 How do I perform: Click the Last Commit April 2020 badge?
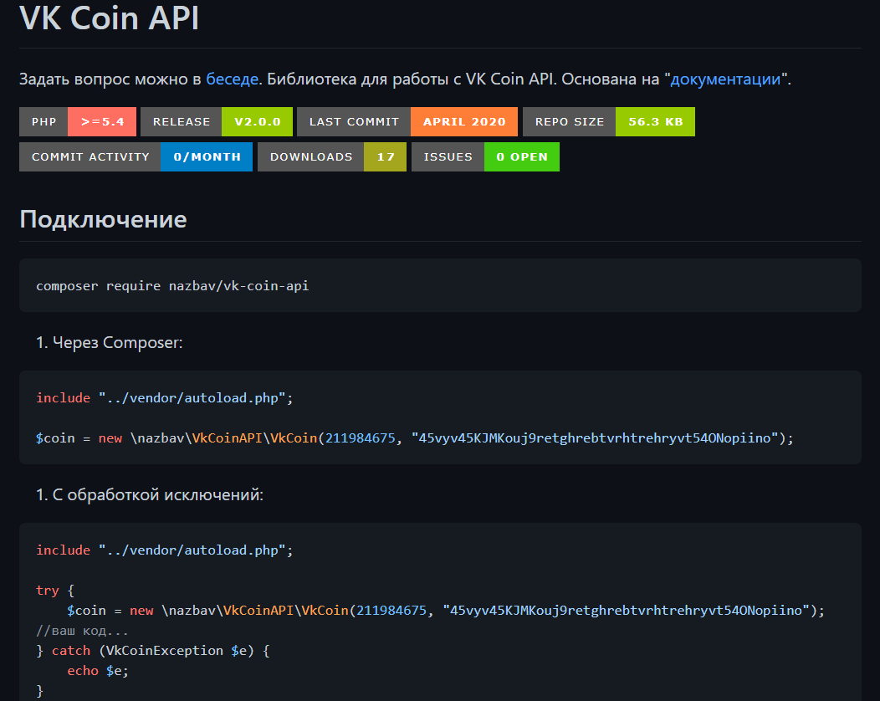point(407,122)
